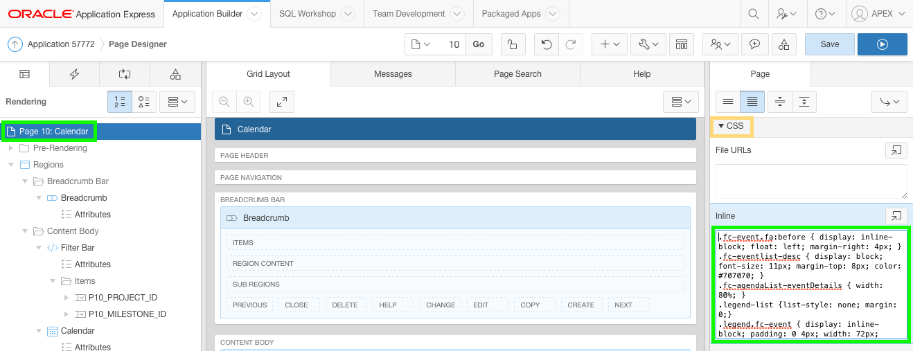The height and width of the screenshot is (351, 913).
Task: Click the zoom in magnifier icon
Action: pos(248,102)
